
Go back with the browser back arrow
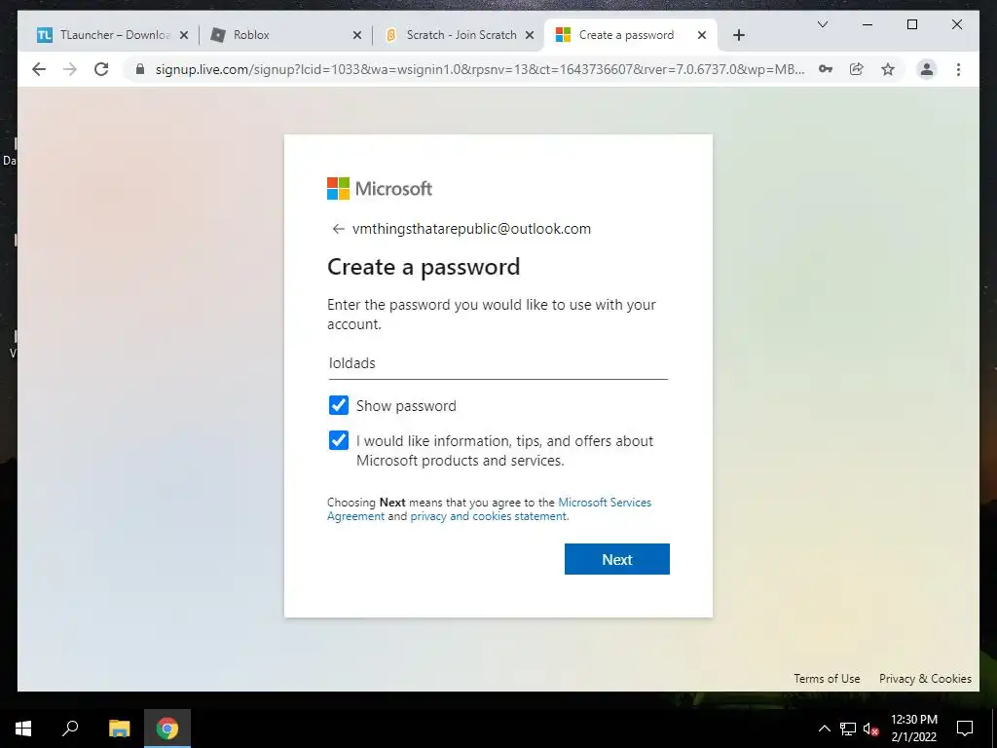39,69
